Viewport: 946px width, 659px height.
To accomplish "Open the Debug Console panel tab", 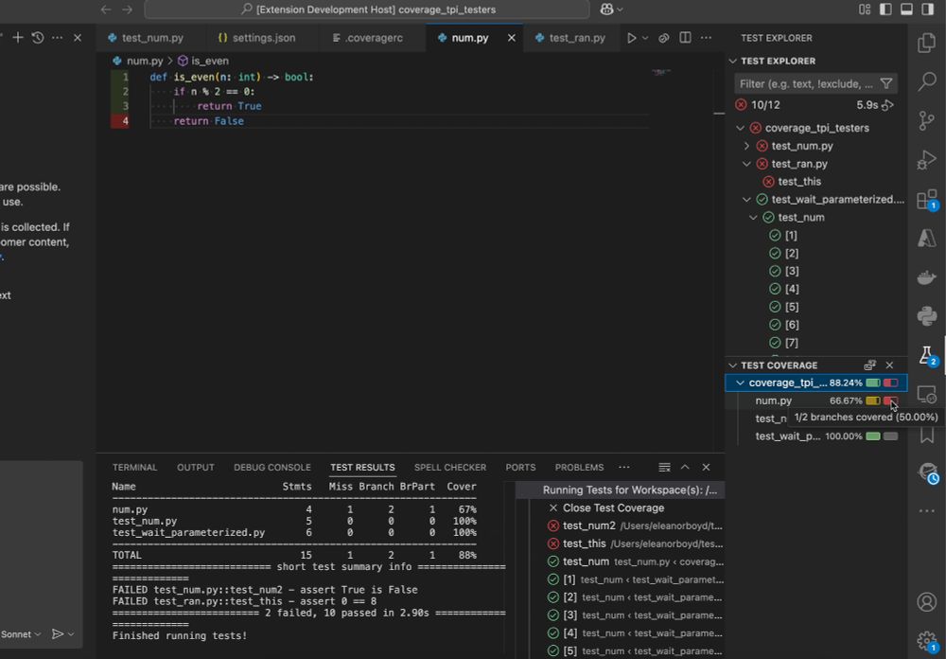I will [x=272, y=468].
